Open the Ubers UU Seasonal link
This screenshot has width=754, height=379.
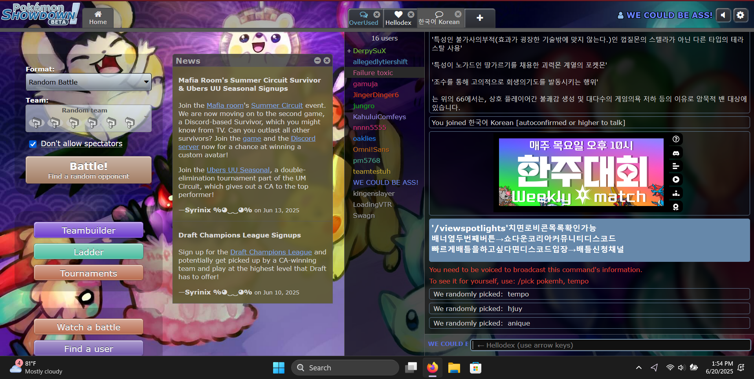pyautogui.click(x=238, y=170)
